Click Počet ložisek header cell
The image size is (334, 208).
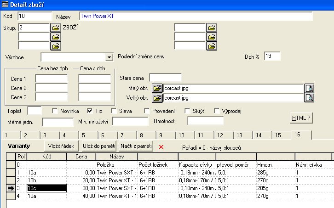click(x=158, y=165)
